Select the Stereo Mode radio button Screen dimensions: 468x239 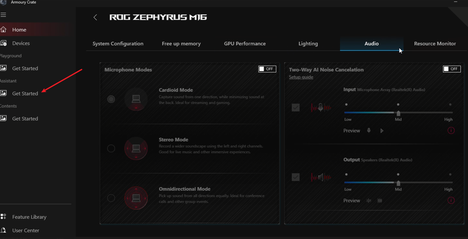[111, 148]
